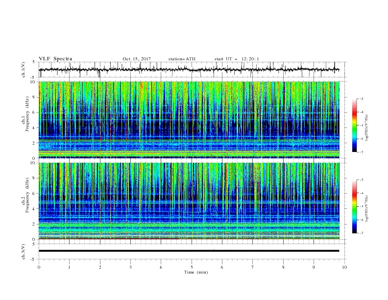Click the upper PSD color scale bar
388x300 pixels.
click(x=354, y=125)
